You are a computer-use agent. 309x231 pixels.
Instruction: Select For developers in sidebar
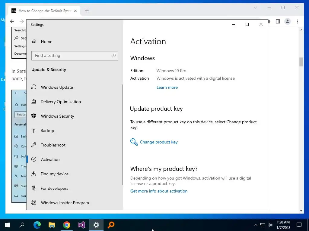click(54, 188)
